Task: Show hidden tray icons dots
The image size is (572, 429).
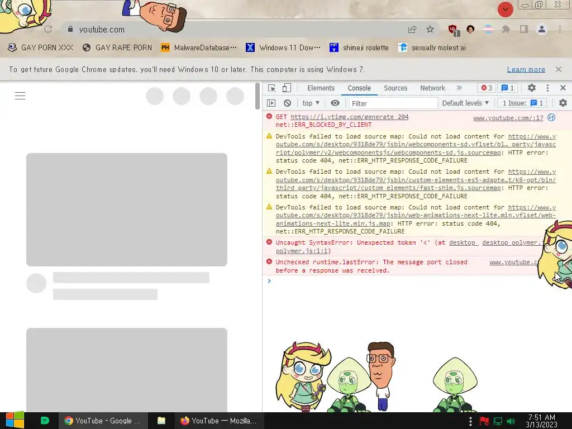Action: click(x=470, y=421)
